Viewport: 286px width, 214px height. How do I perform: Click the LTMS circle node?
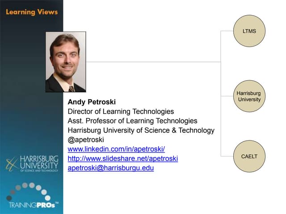tap(249, 31)
